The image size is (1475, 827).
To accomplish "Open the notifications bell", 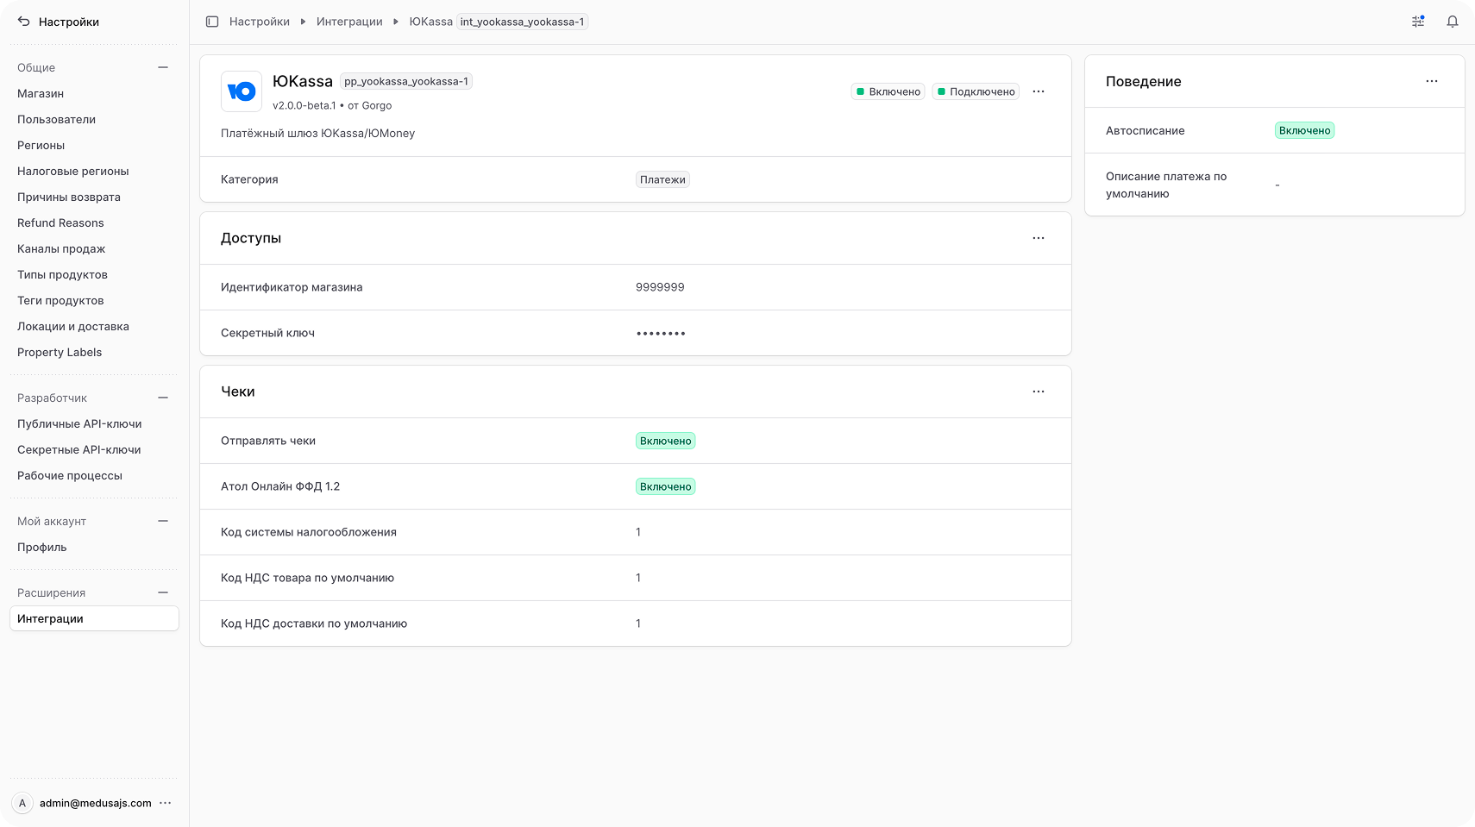I will (1453, 22).
